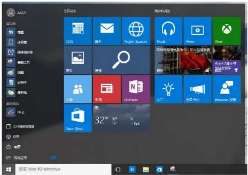Open Task View on the taskbar
This screenshot has height=175, width=248.
click(x=118, y=169)
